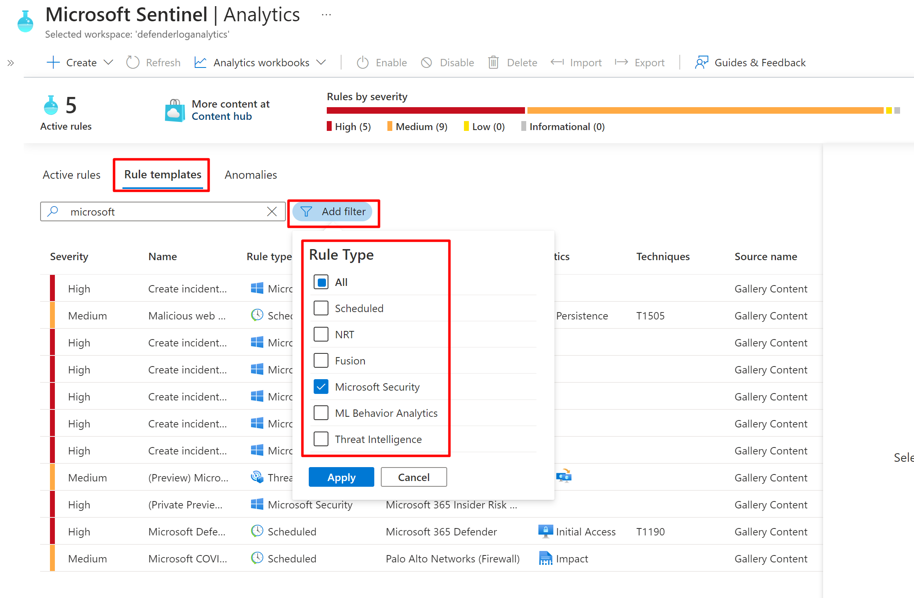Uncheck the Microsoft Security checkbox
Viewport: 914px width, 598px height.
[x=321, y=387]
